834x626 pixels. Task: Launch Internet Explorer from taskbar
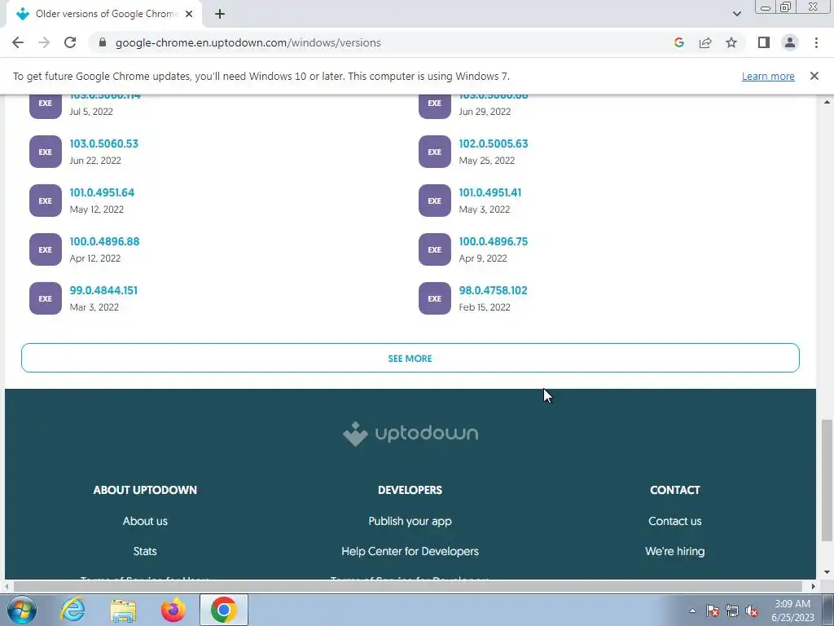click(x=72, y=610)
